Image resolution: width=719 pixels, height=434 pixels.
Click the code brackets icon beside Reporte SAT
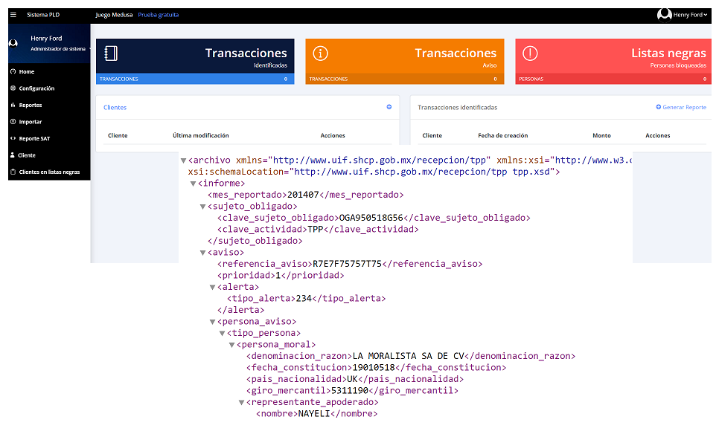(x=13, y=138)
